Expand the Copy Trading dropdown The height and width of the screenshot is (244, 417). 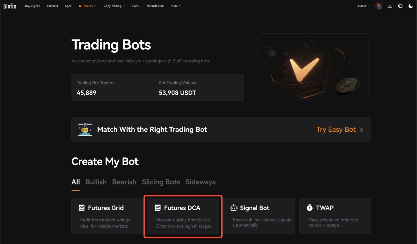114,6
